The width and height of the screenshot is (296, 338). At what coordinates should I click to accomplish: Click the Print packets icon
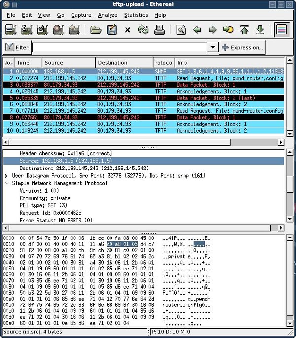click(159, 30)
